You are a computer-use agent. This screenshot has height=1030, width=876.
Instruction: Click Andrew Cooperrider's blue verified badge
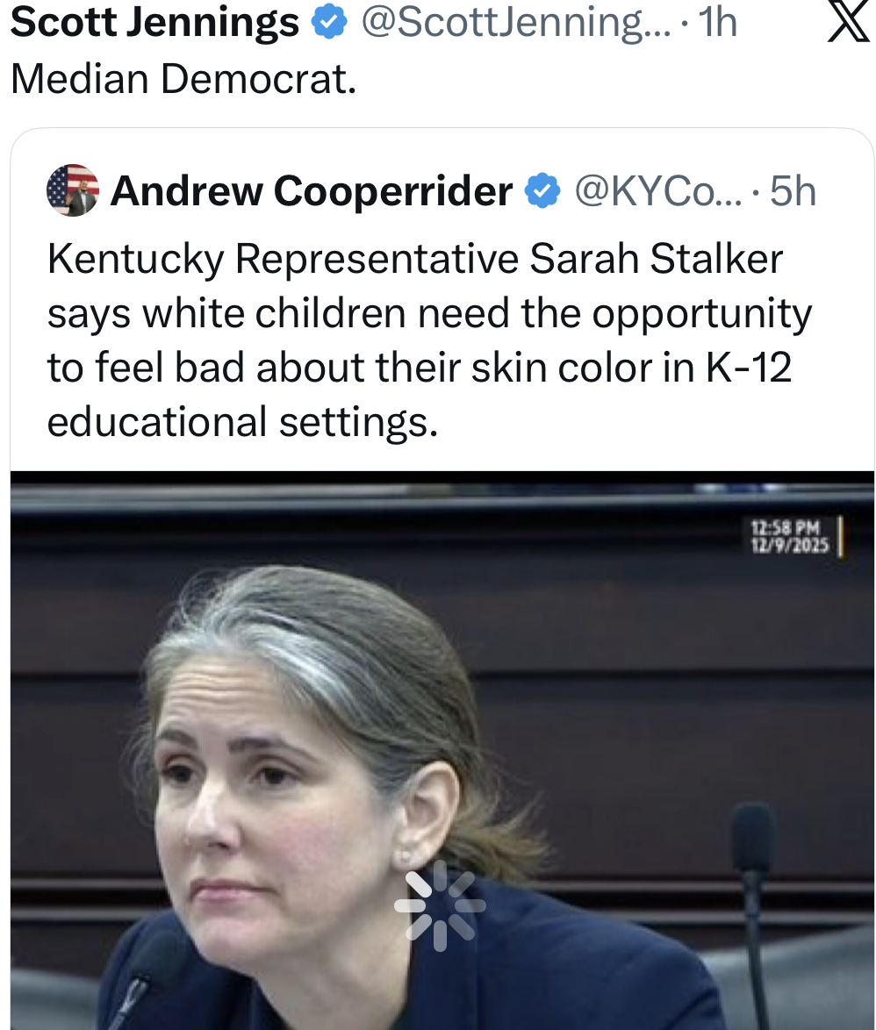coord(542,191)
